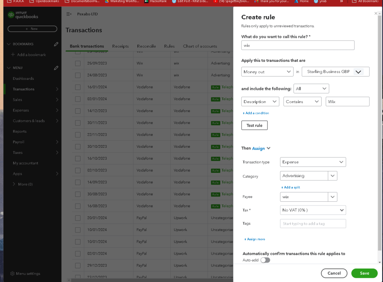383x282 pixels.
Task: Open the Marketing Workflow bookmark
Action: 122,1
